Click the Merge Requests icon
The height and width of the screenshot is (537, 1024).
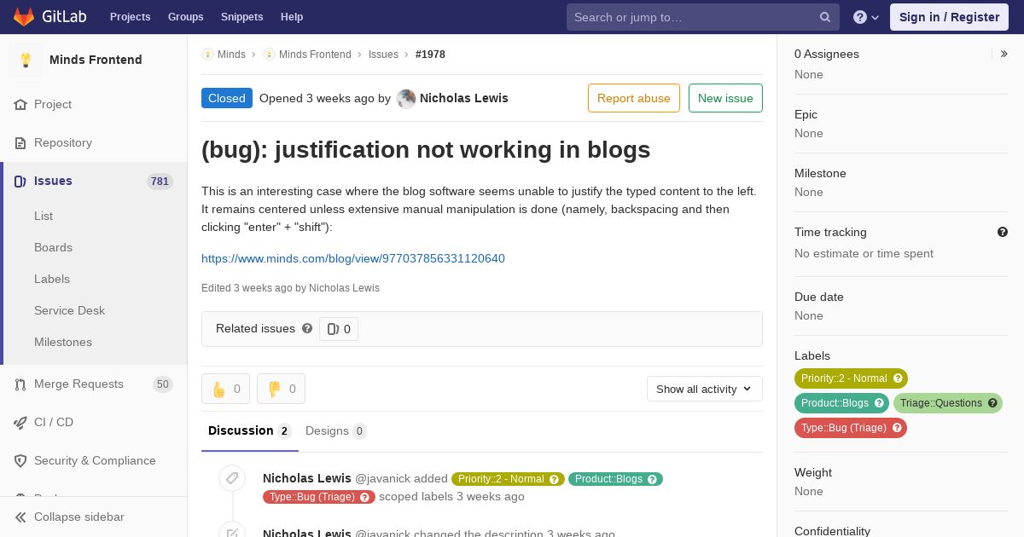point(20,384)
